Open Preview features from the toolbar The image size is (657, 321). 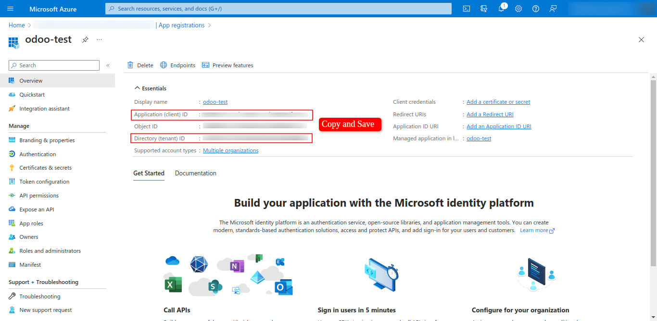pos(227,65)
